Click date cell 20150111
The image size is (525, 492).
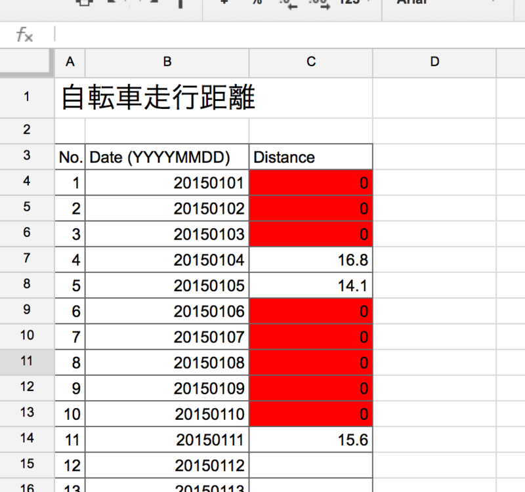[167, 440]
